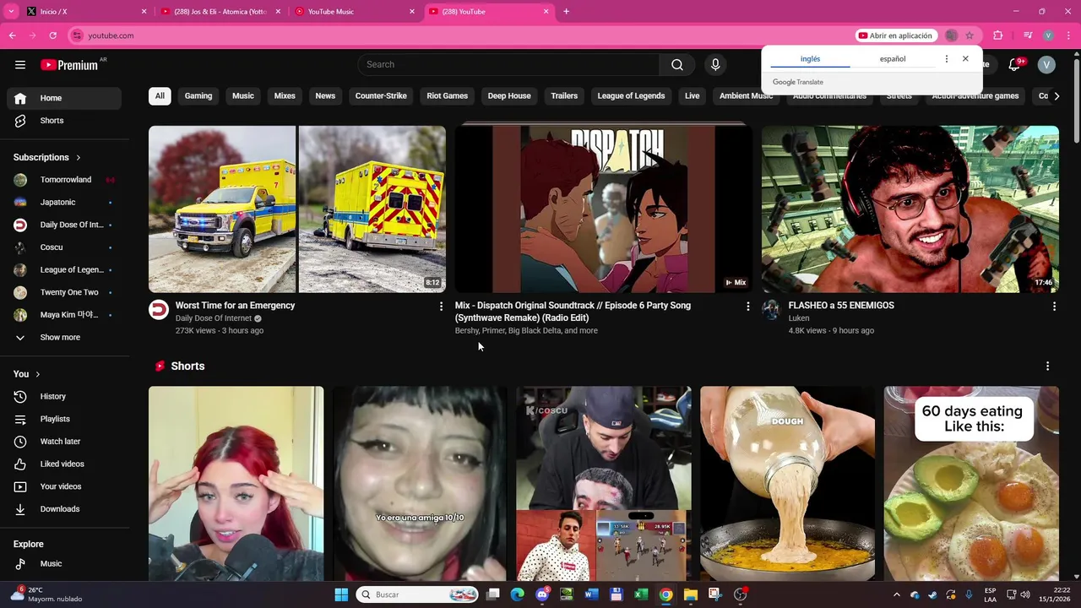1081x608 pixels.
Task: Expand the Subscriptions section chevron
Action: coord(79,158)
